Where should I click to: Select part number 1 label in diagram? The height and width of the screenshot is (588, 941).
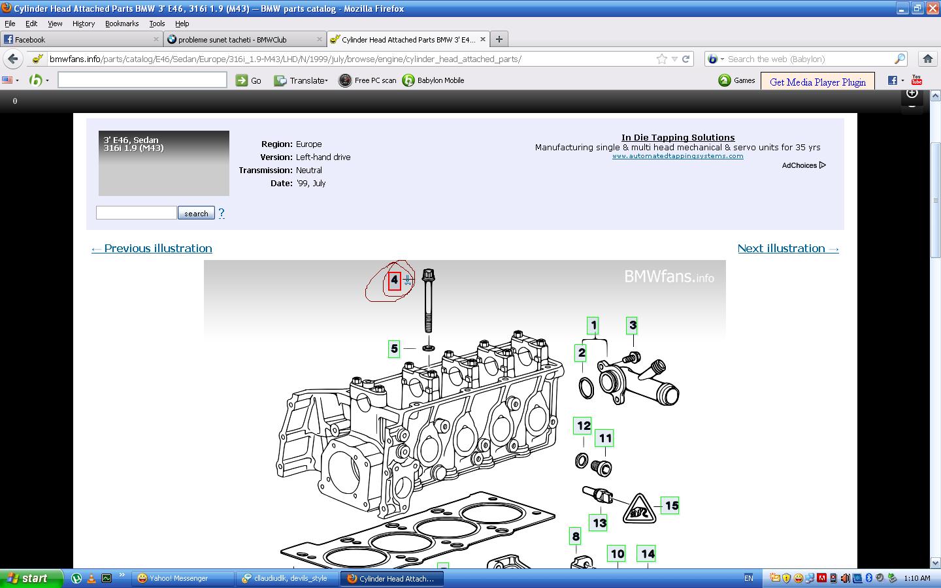(x=593, y=325)
